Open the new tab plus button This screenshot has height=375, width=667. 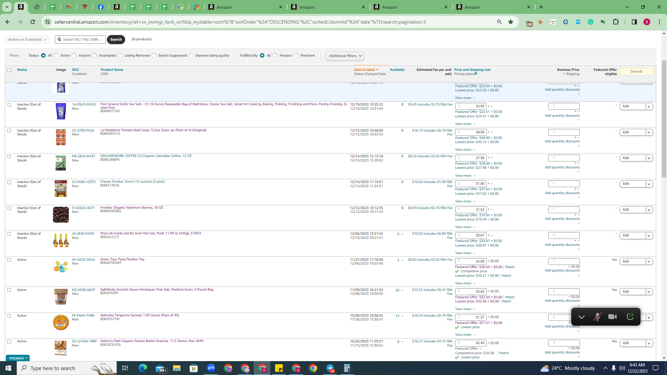(x=541, y=7)
